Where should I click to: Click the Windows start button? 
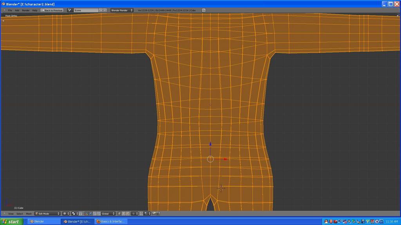(12, 221)
